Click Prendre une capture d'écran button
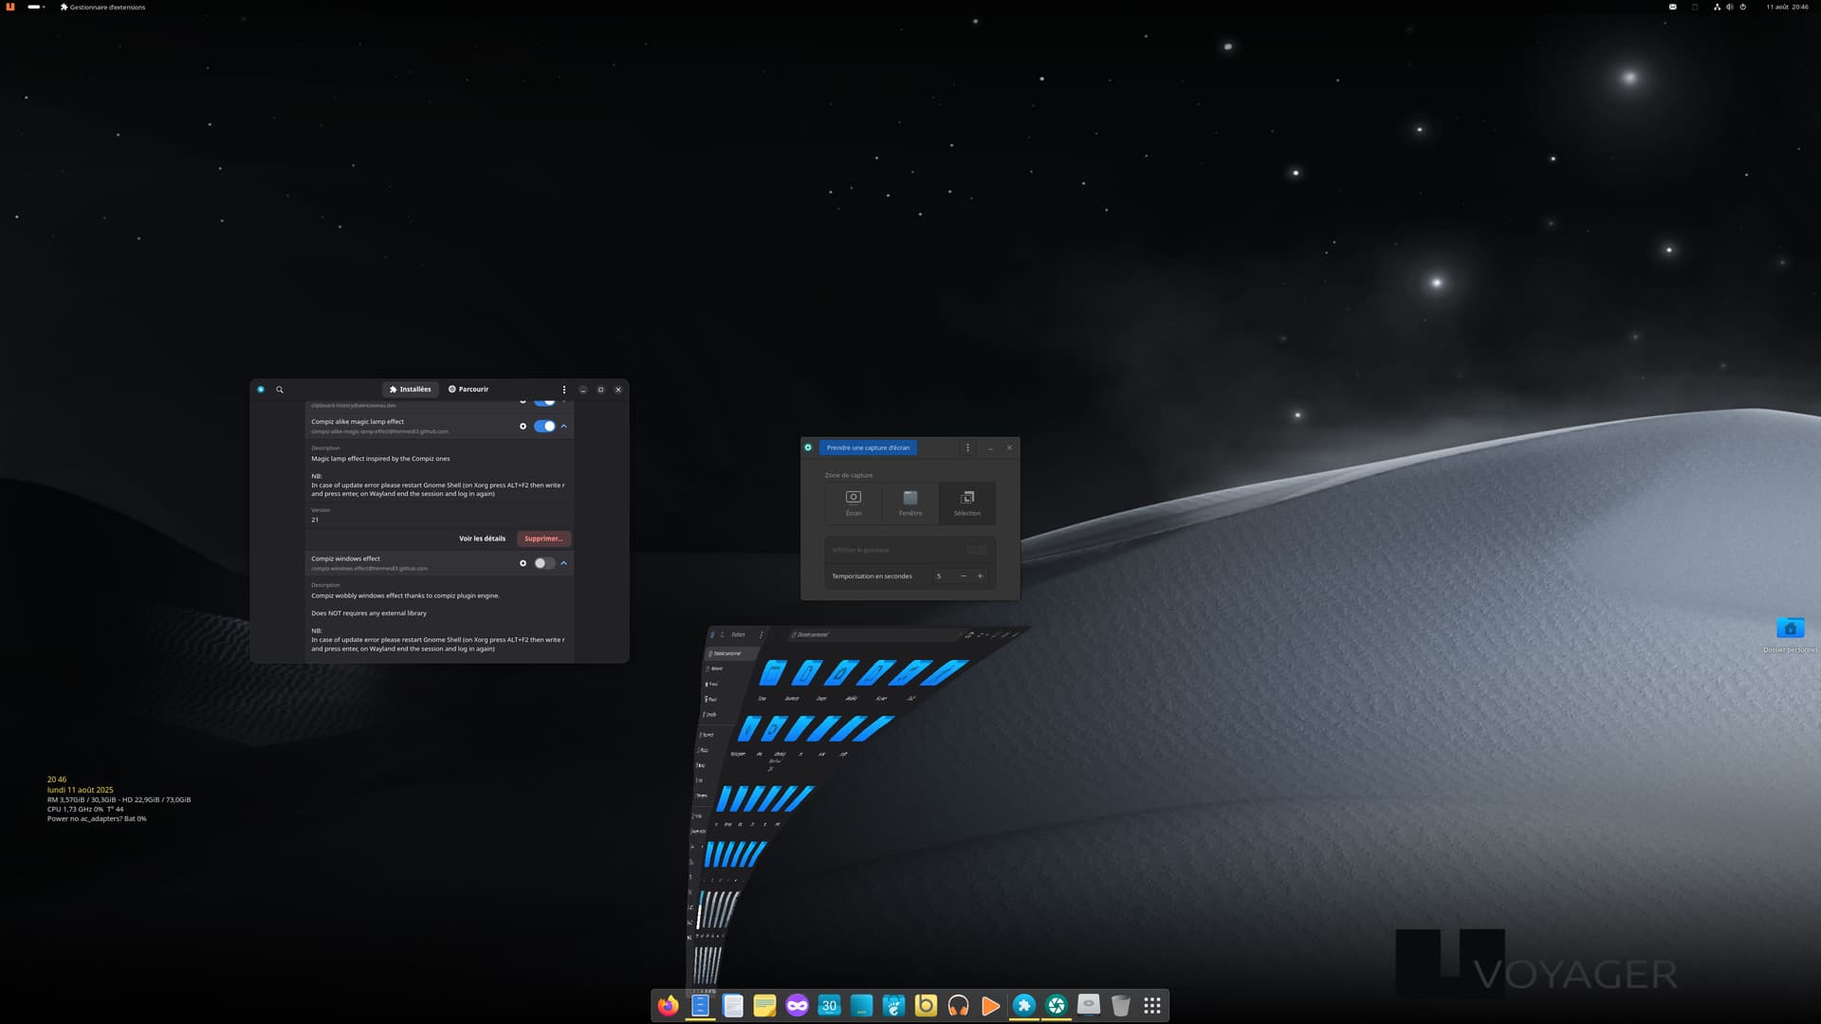This screenshot has width=1821, height=1024. [x=868, y=448]
